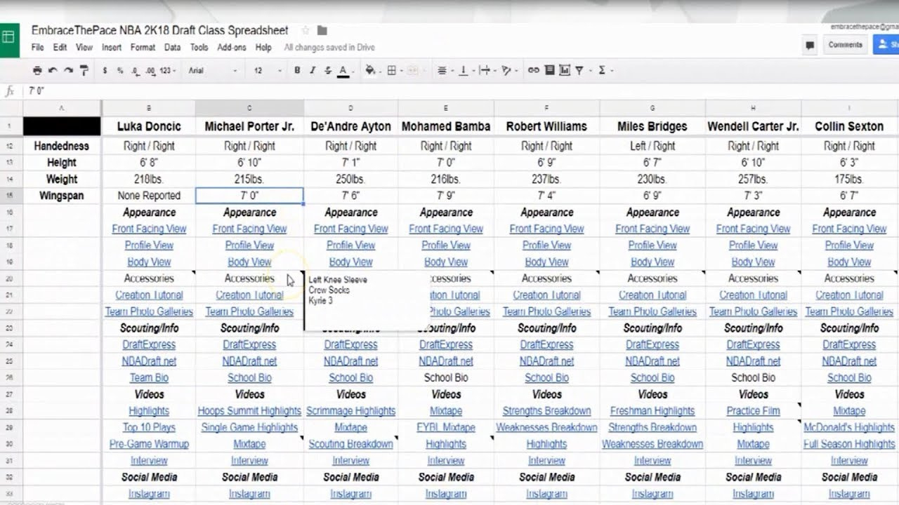Apply bold formatting
Screen dimensions: 899x505
pos(297,70)
